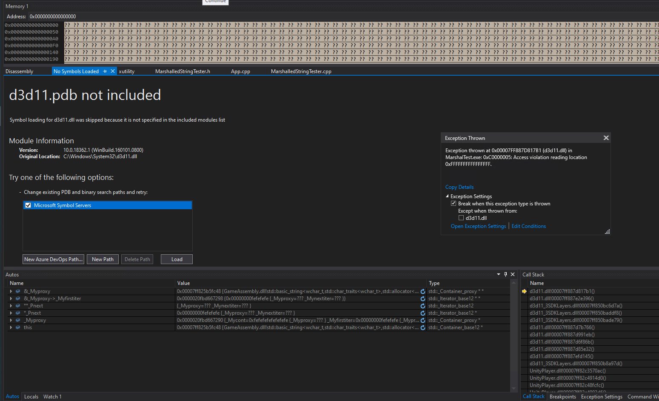This screenshot has height=401, width=659.
Task: Switch to the Breakpoints tab
Action: [x=563, y=396]
